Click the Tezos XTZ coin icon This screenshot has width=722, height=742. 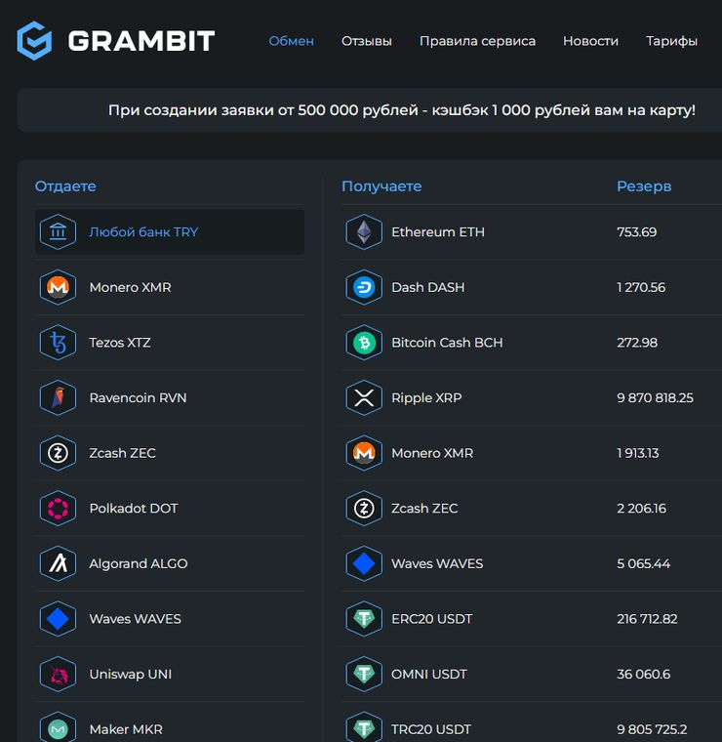58,343
